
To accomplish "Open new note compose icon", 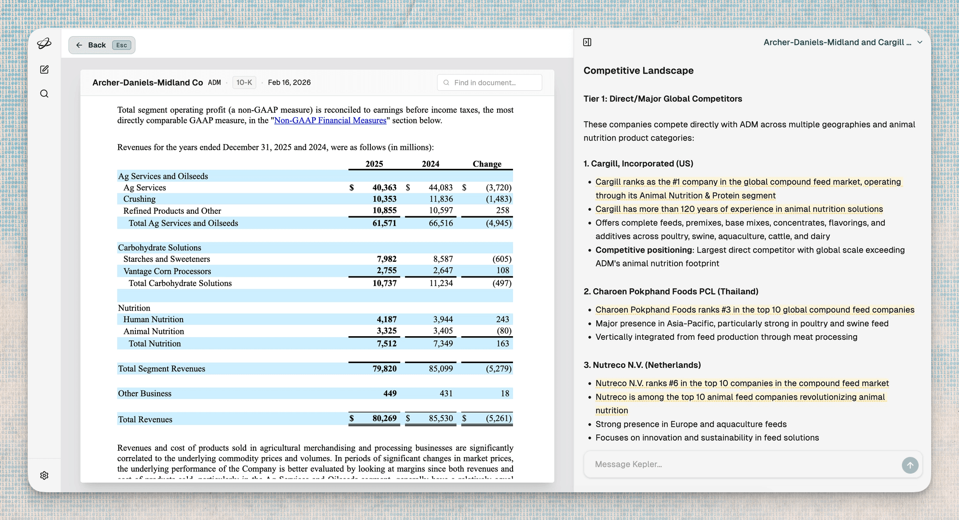I will pos(44,70).
